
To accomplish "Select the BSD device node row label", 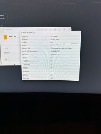I will point(26,38).
